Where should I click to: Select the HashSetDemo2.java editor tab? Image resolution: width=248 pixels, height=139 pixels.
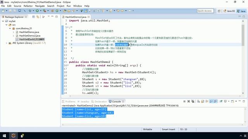point(76,17)
